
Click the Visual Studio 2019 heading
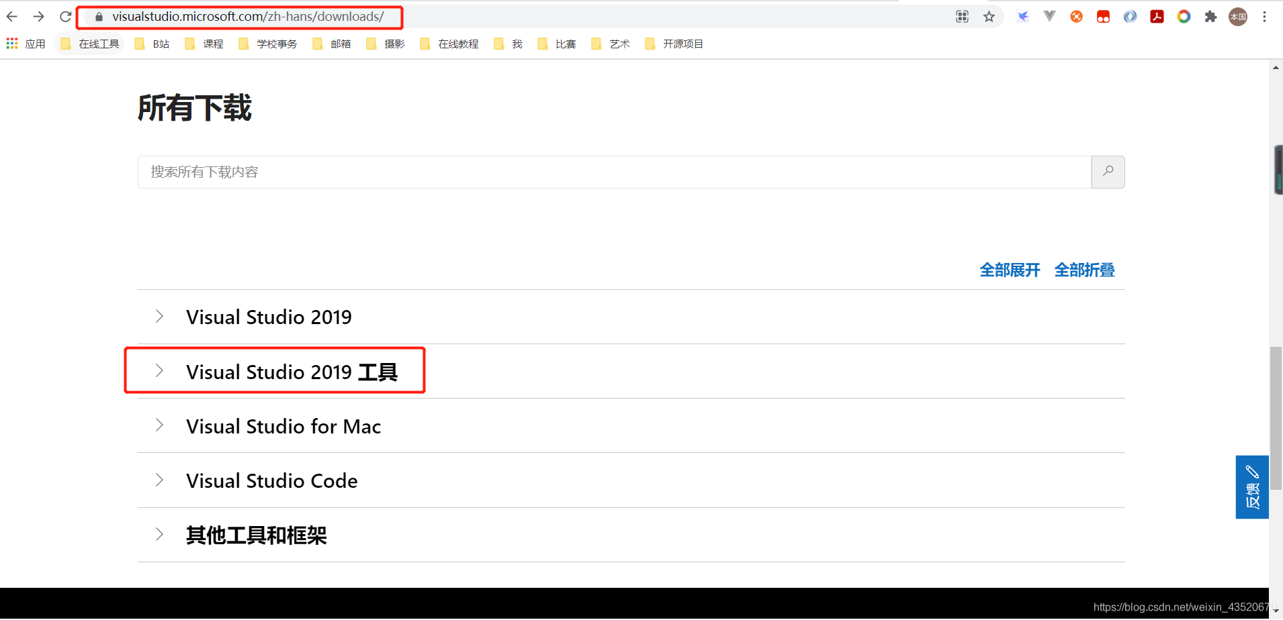tap(269, 317)
